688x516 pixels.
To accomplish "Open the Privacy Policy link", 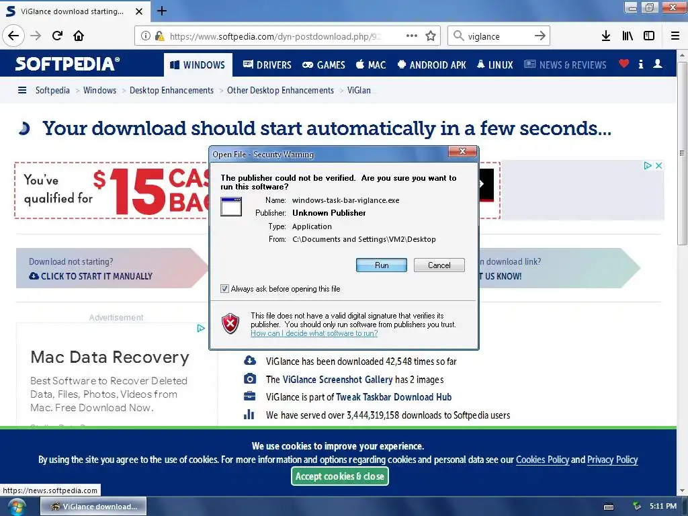I will (x=612, y=460).
